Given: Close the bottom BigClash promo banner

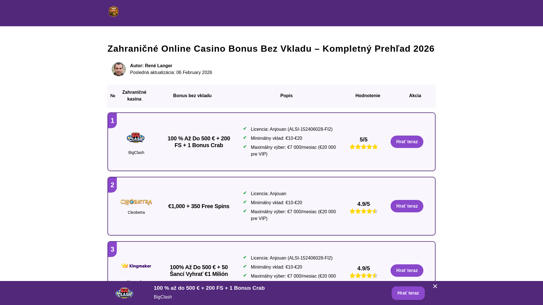Looking at the screenshot, I should [435, 286].
